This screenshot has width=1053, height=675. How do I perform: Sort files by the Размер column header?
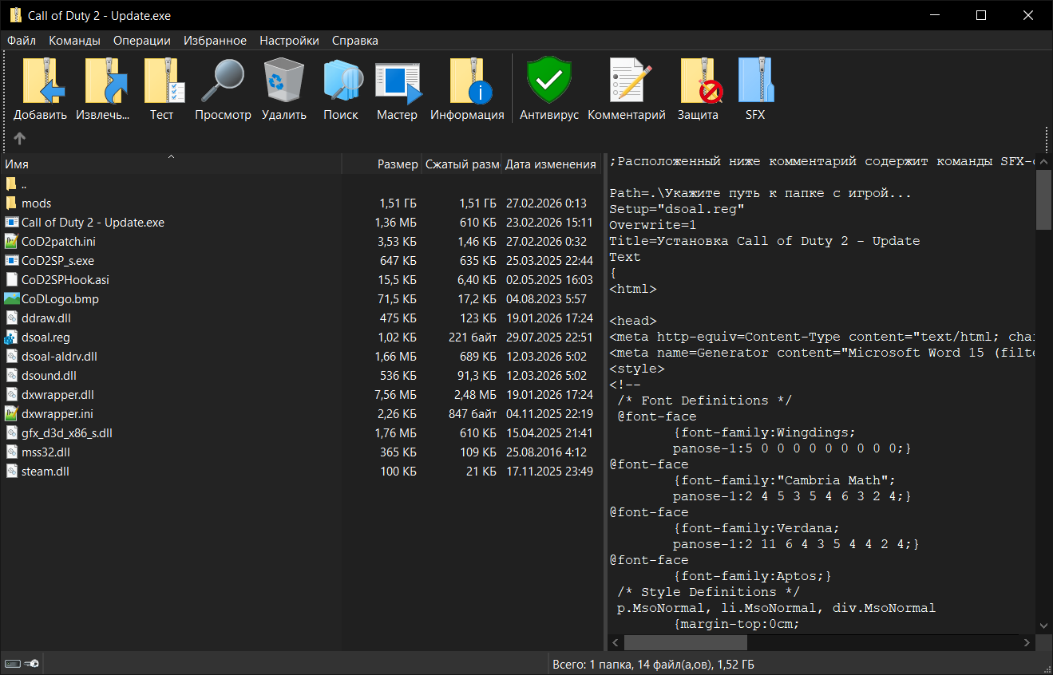tap(382, 164)
